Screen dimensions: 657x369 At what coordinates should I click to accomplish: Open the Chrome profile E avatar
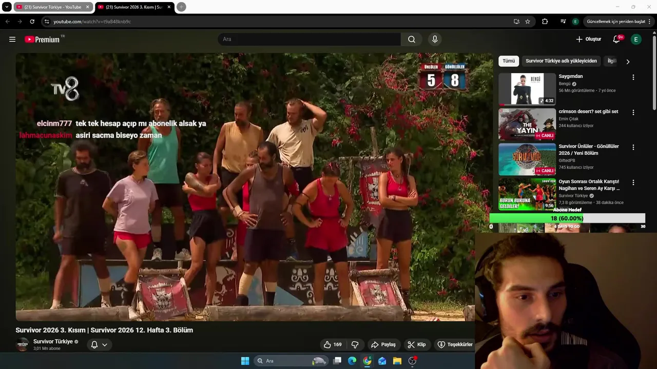click(x=575, y=22)
